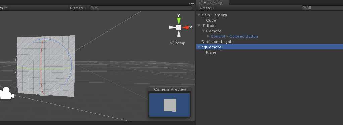Expand the Control - Colored Button node
This screenshot has height=125, width=343.
[208, 36]
